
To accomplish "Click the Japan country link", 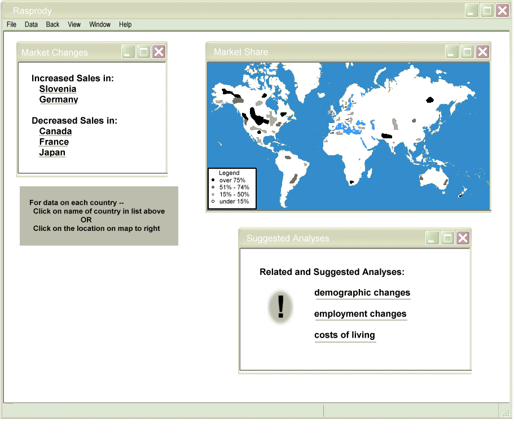I will (x=52, y=152).
